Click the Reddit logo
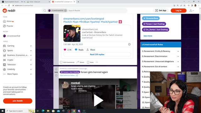Viewport: 201px width, 113px height. (9, 10)
